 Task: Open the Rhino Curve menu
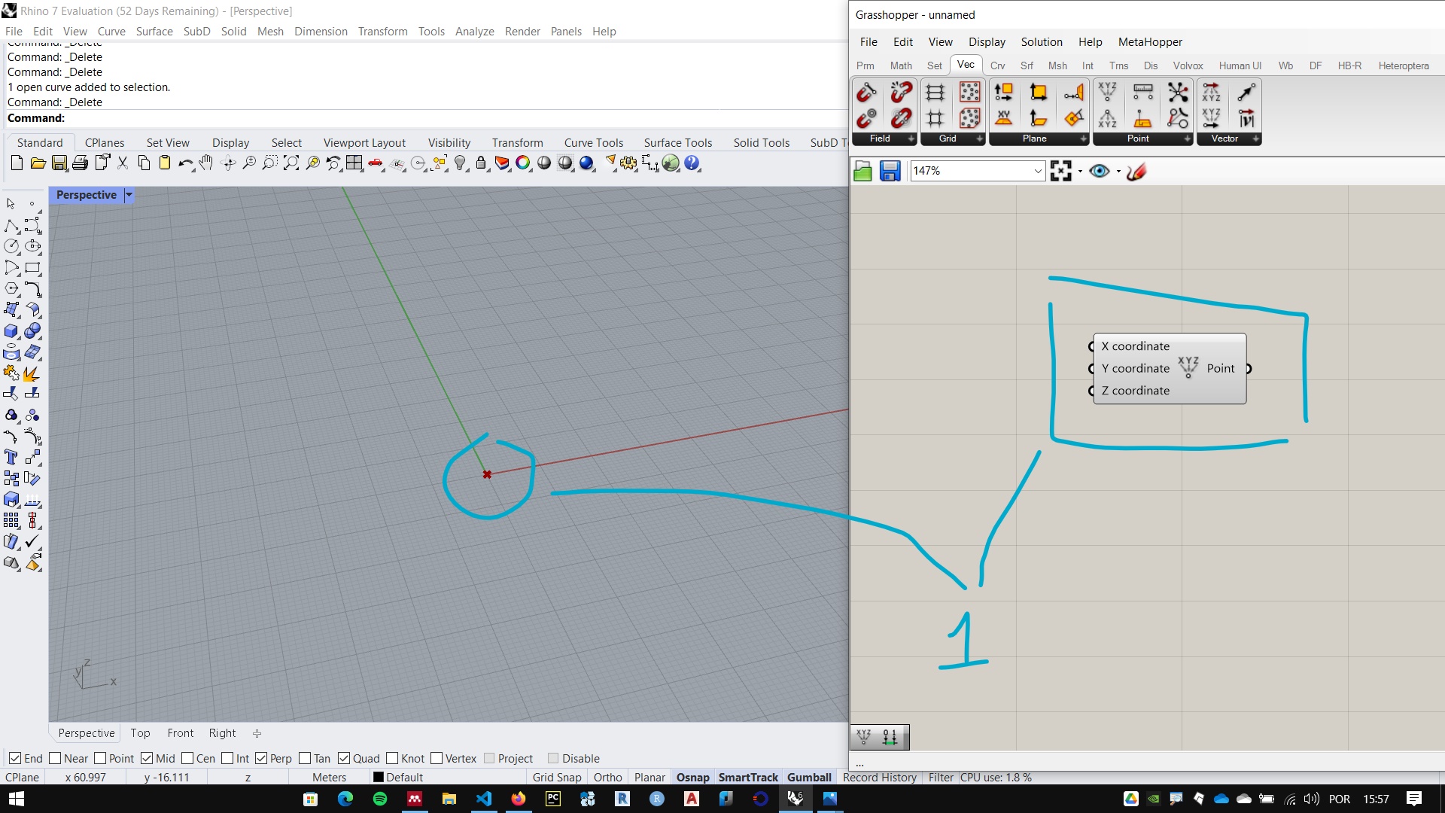coord(111,32)
